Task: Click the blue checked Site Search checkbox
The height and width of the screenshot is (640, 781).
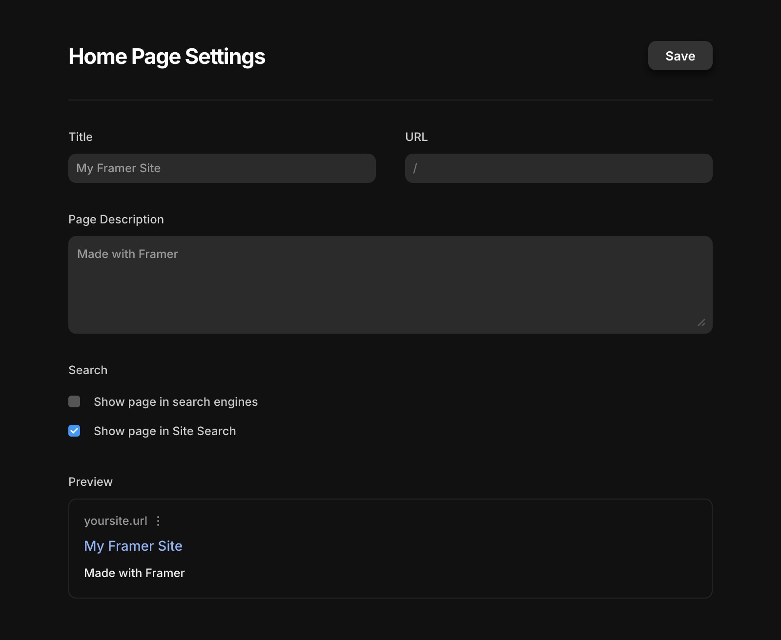Action: click(74, 431)
